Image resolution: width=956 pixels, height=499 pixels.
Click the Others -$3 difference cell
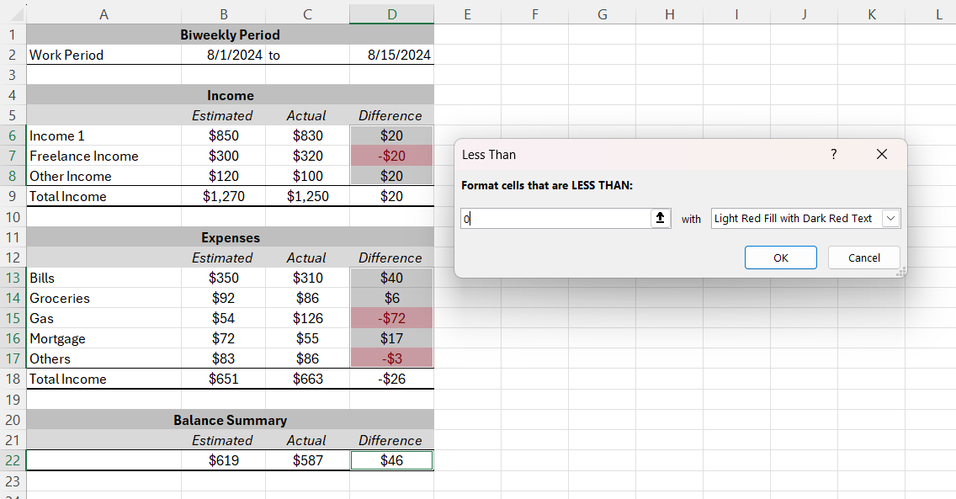(x=391, y=358)
